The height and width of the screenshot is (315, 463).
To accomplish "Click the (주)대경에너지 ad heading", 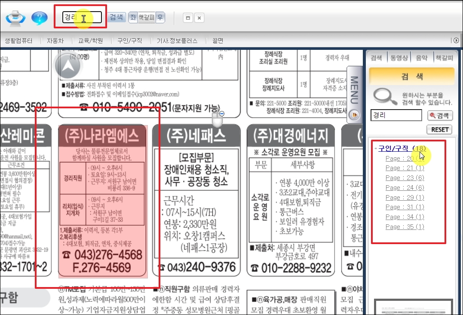I will tap(291, 136).
